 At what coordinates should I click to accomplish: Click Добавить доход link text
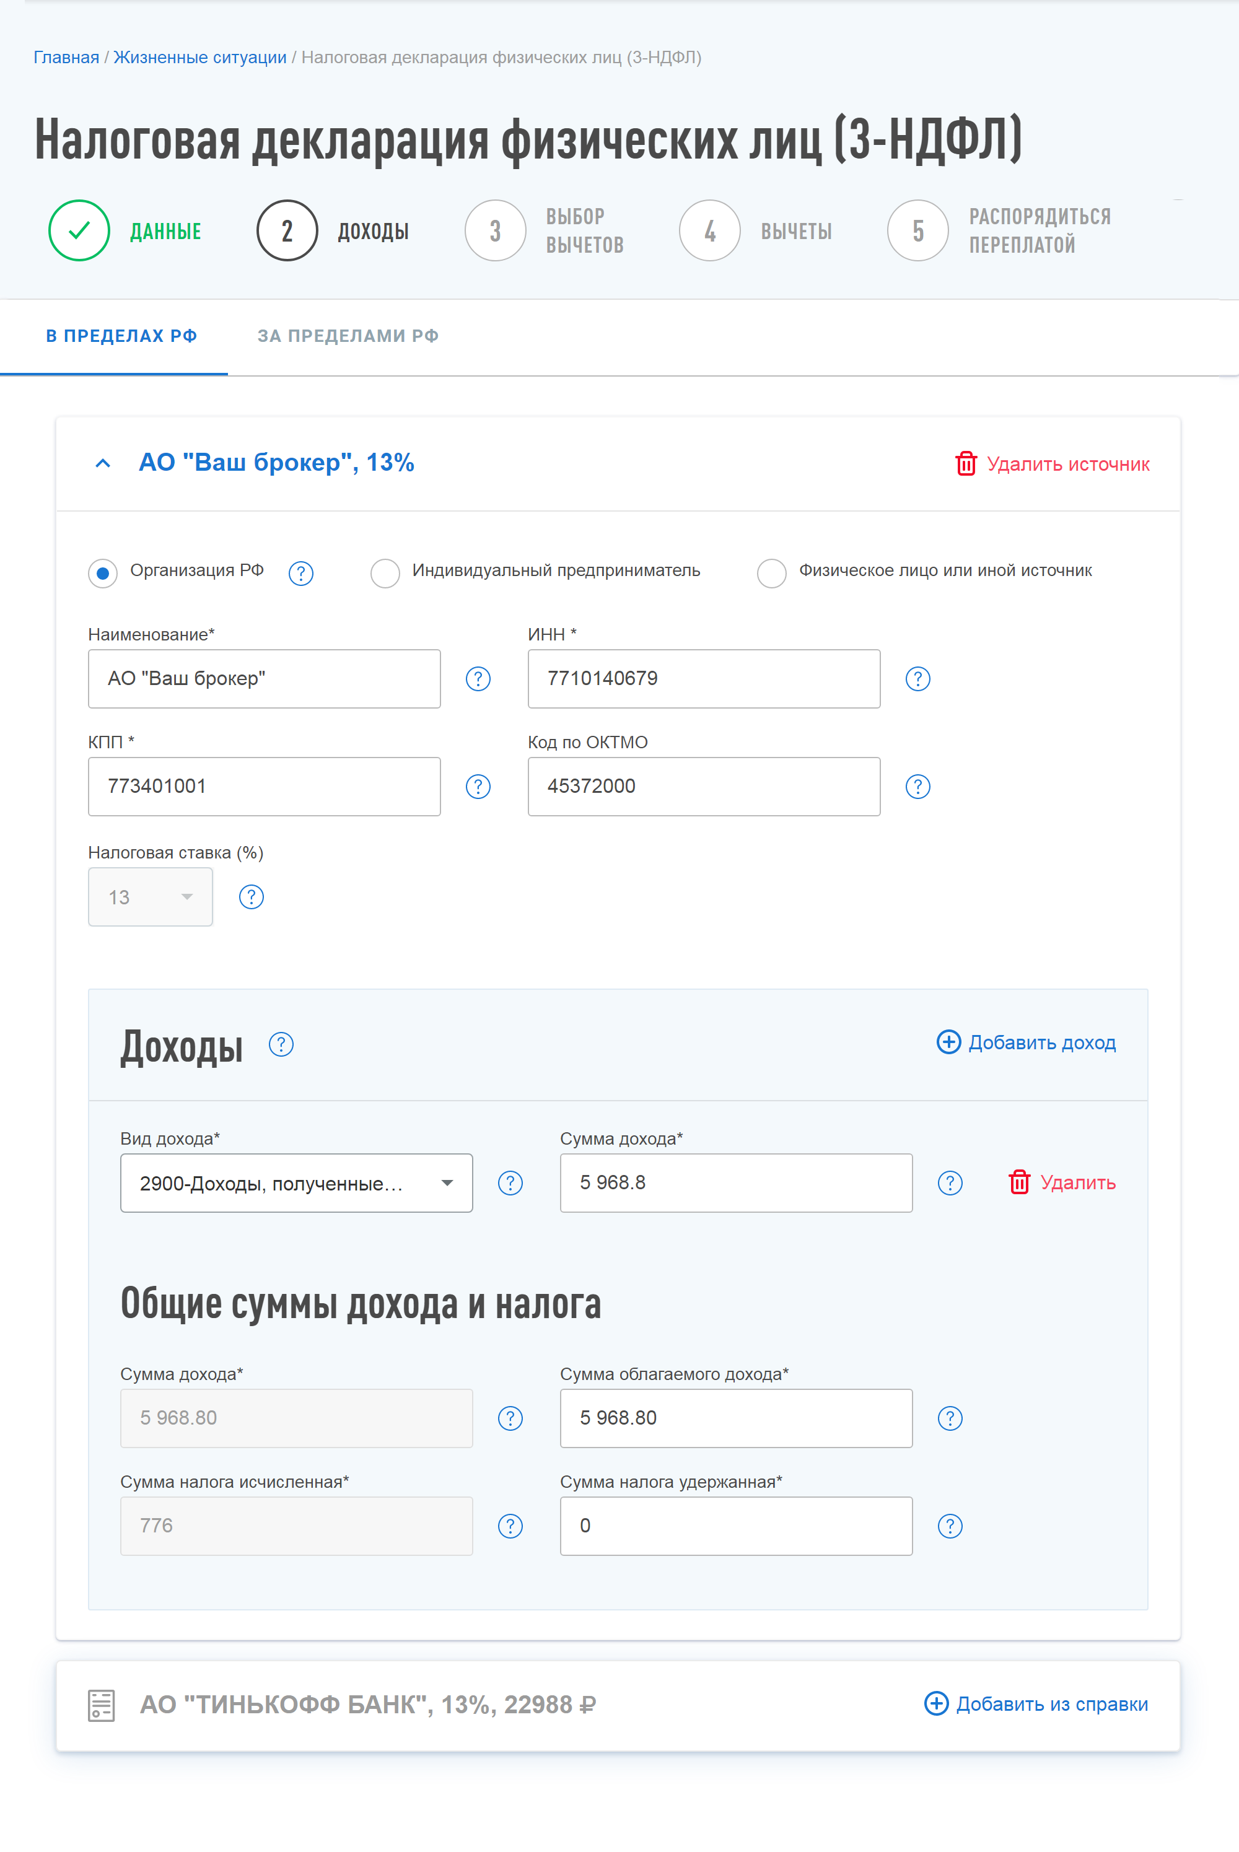[1042, 1042]
